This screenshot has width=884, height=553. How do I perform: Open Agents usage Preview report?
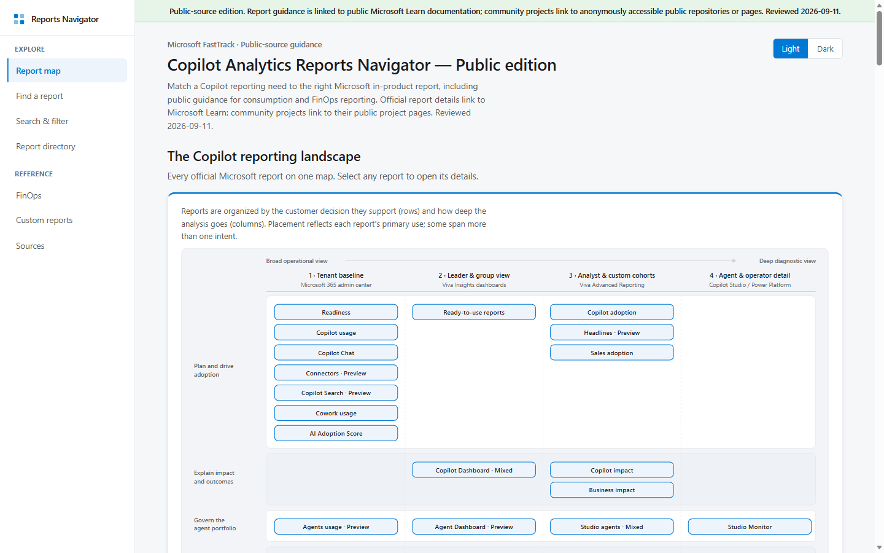click(x=336, y=527)
